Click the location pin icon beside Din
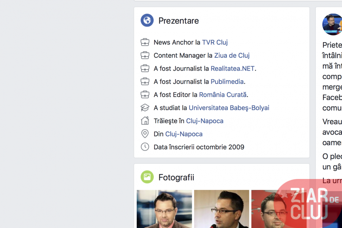This screenshot has height=228, width=342. [145, 134]
